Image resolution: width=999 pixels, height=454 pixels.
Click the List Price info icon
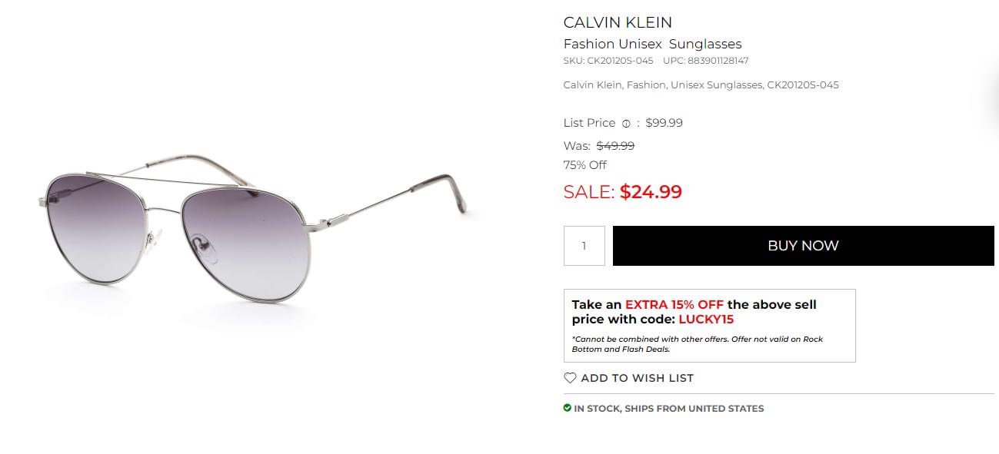coord(626,124)
